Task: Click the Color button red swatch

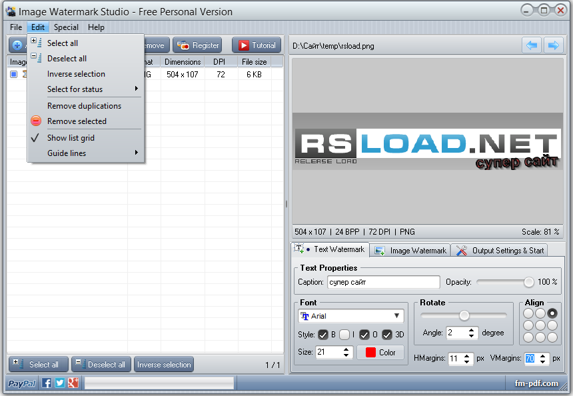Action: tap(370, 352)
